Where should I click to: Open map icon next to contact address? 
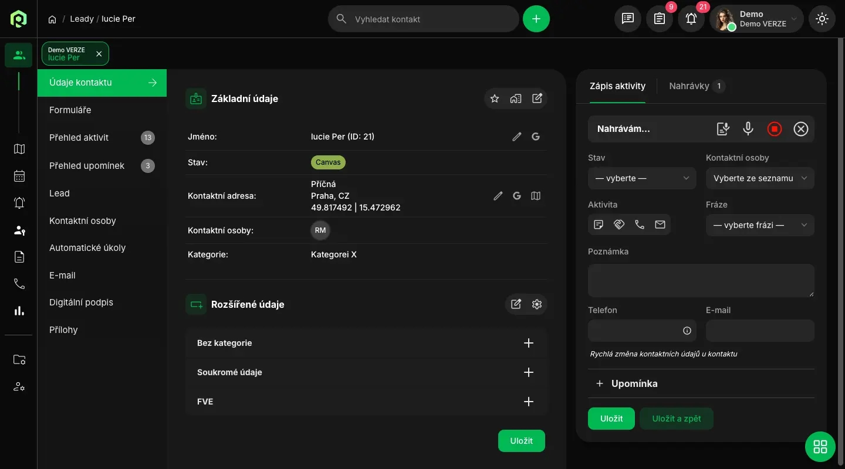[x=536, y=196]
